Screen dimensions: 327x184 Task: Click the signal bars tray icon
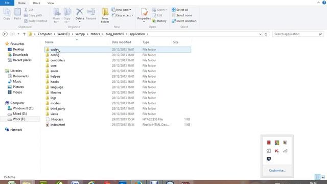coord(285,151)
